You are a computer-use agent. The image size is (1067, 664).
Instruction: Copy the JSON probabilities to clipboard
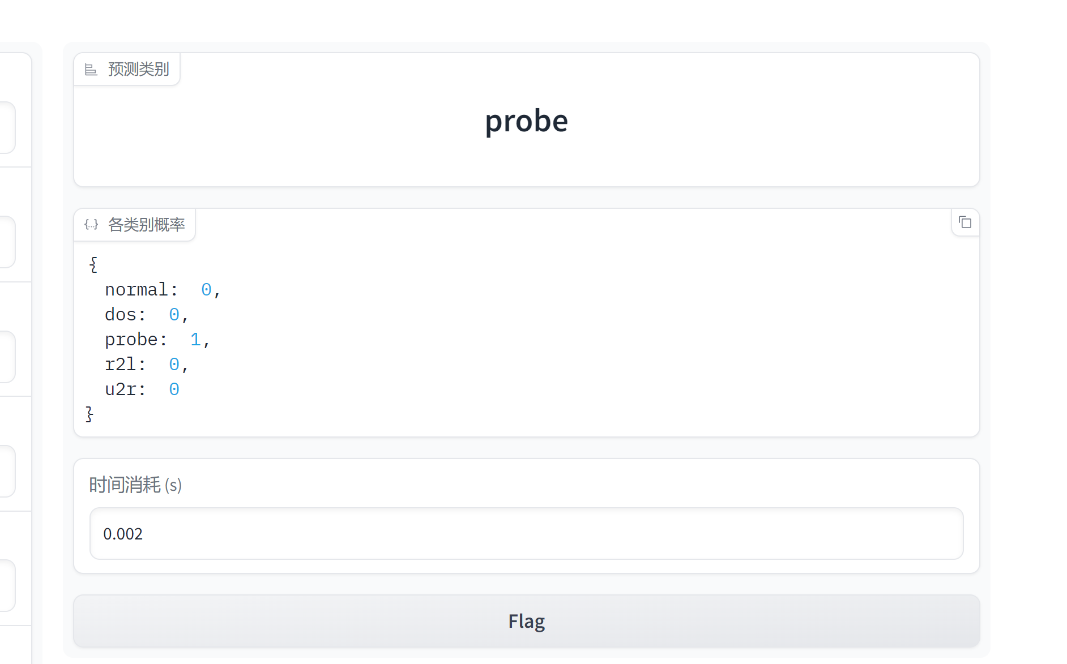(x=965, y=222)
